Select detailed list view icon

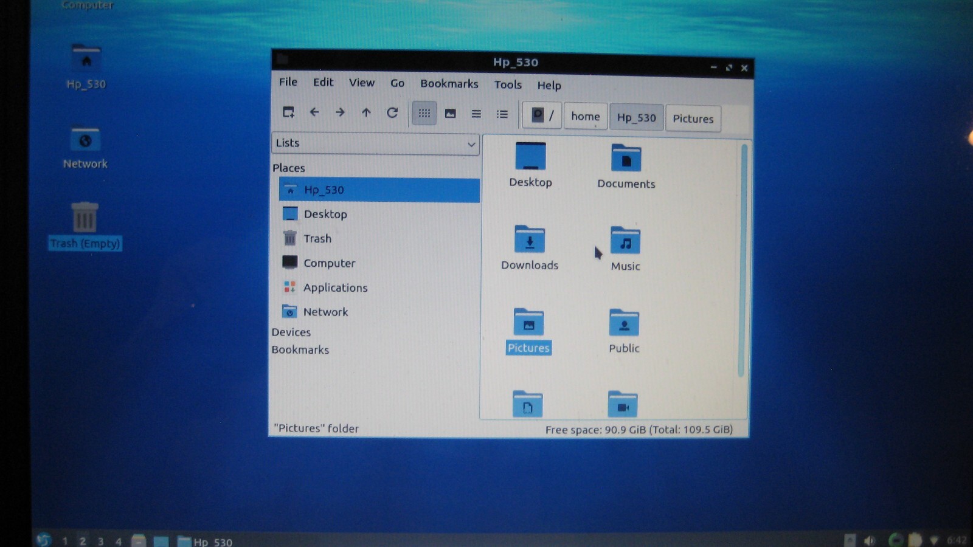502,114
